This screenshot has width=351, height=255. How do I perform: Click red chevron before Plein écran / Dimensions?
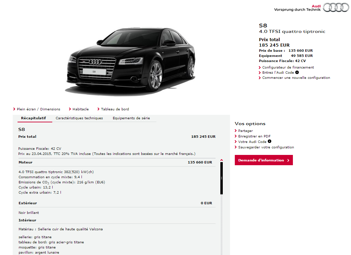(x=14, y=109)
